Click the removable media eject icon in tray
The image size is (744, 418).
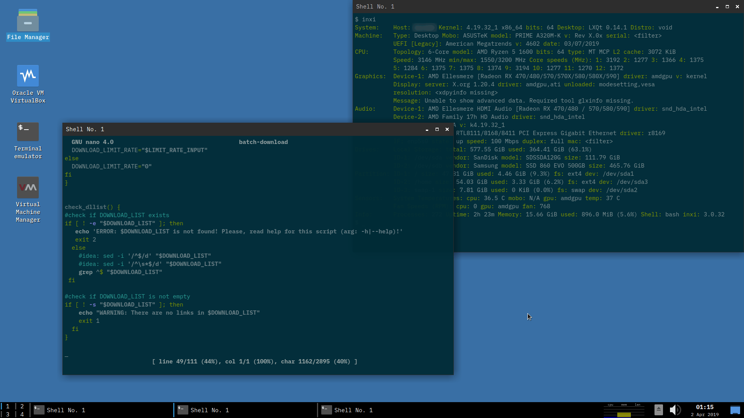tap(658, 410)
